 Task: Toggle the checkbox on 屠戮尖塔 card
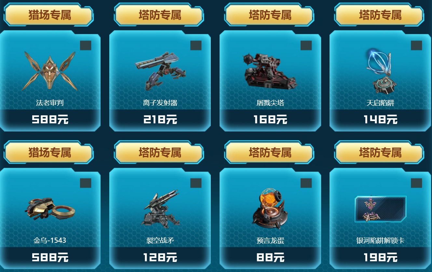[306, 45]
